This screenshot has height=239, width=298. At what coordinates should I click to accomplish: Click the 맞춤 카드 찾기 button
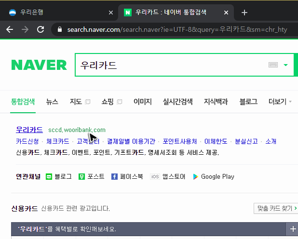[x=276, y=209]
